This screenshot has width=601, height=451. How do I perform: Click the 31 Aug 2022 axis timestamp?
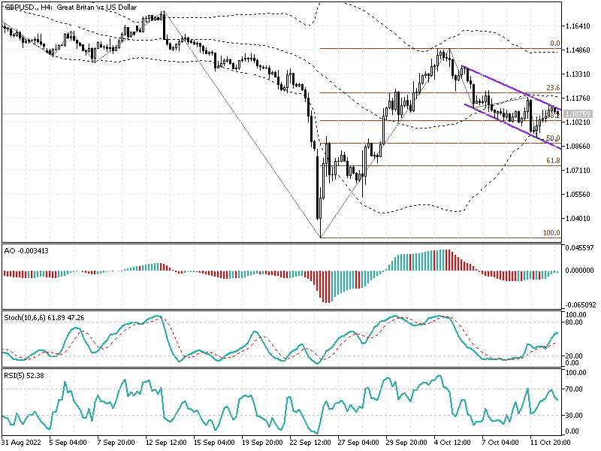pos(23,443)
